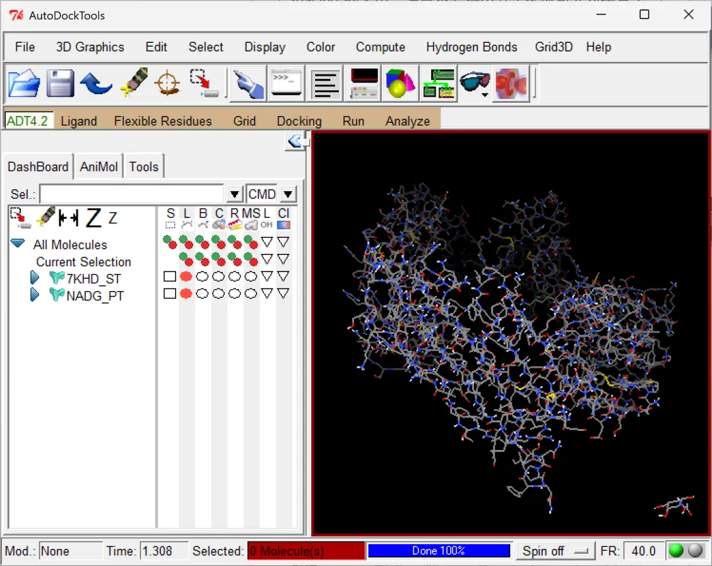
Task: Toggle select for All Molecules row
Action: point(170,242)
